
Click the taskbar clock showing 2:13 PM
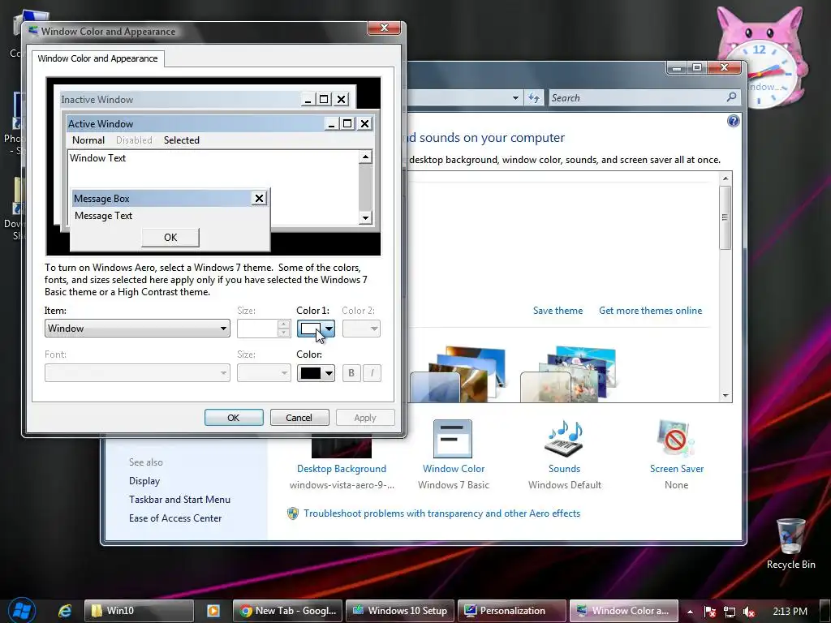coord(790,612)
